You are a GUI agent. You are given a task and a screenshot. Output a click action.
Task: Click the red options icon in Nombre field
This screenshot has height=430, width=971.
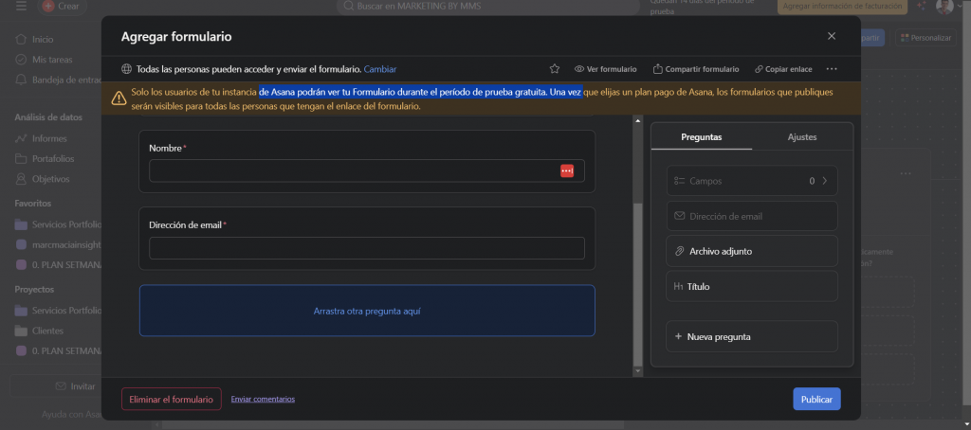coord(567,170)
